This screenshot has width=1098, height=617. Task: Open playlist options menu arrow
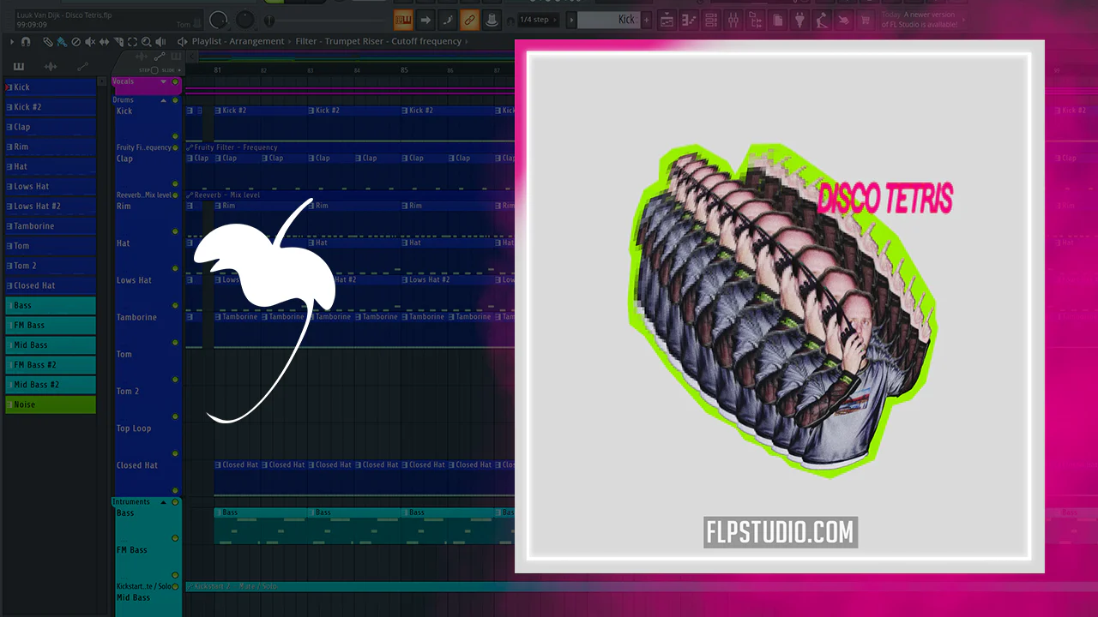(x=12, y=41)
